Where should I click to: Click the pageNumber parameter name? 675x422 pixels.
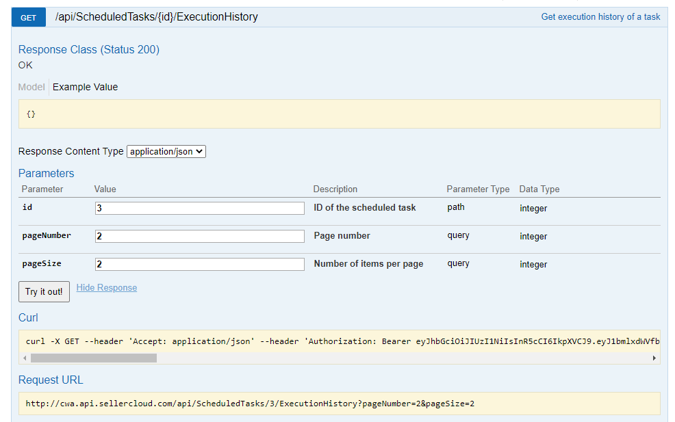point(47,235)
